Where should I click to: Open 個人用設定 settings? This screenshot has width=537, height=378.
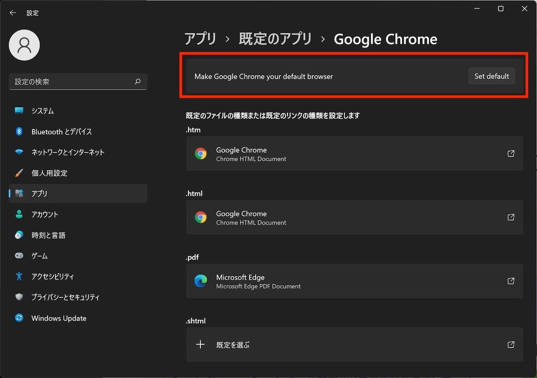(x=78, y=173)
